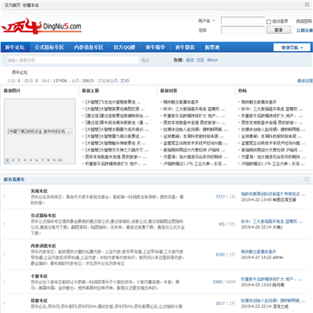Expand the 快捷导航 quick navigation dropdown
This screenshot has width=313, height=313.
coord(291,48)
